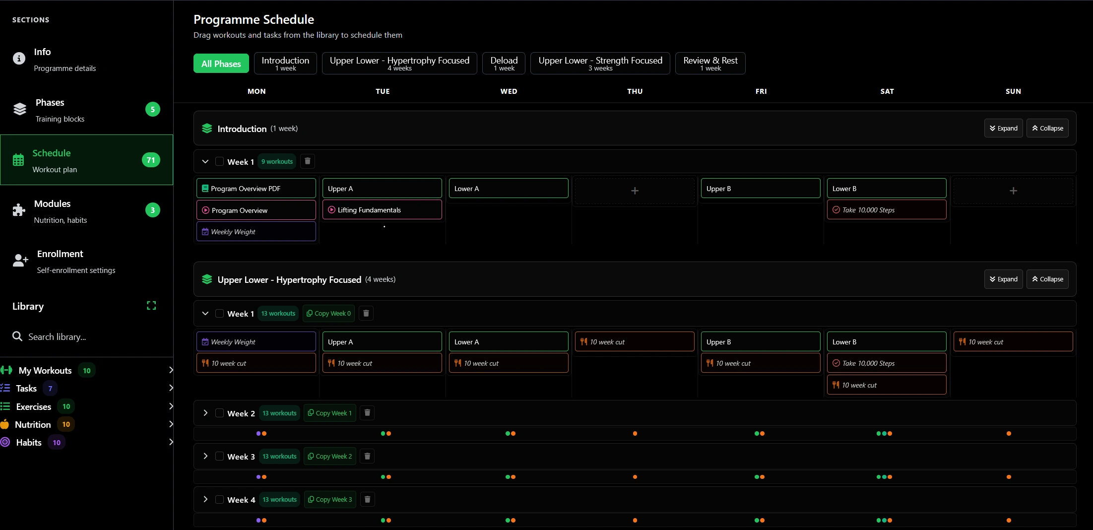
Task: Focus the Search library input field
Action: [x=87, y=336]
